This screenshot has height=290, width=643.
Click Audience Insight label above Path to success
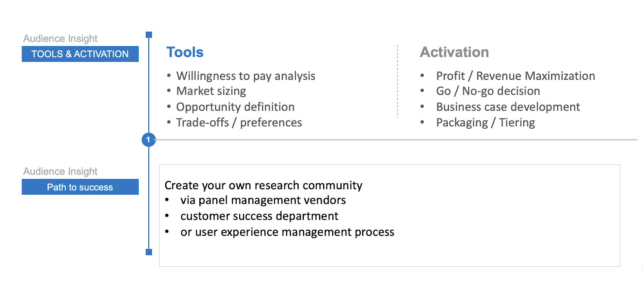[x=60, y=171]
